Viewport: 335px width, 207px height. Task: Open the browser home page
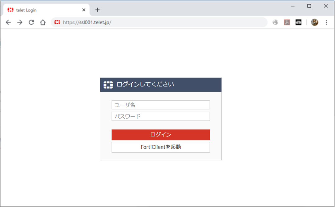[x=43, y=22]
